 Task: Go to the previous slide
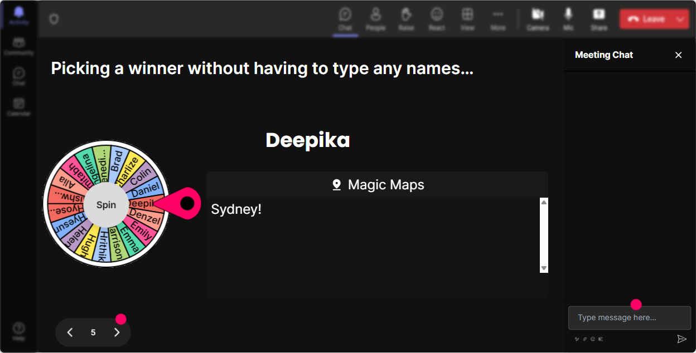[x=70, y=332]
